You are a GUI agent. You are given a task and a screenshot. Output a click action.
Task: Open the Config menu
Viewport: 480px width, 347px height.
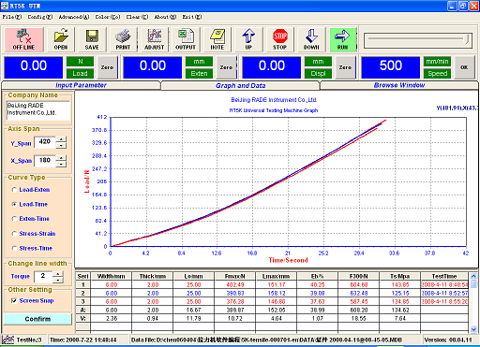click(x=40, y=17)
